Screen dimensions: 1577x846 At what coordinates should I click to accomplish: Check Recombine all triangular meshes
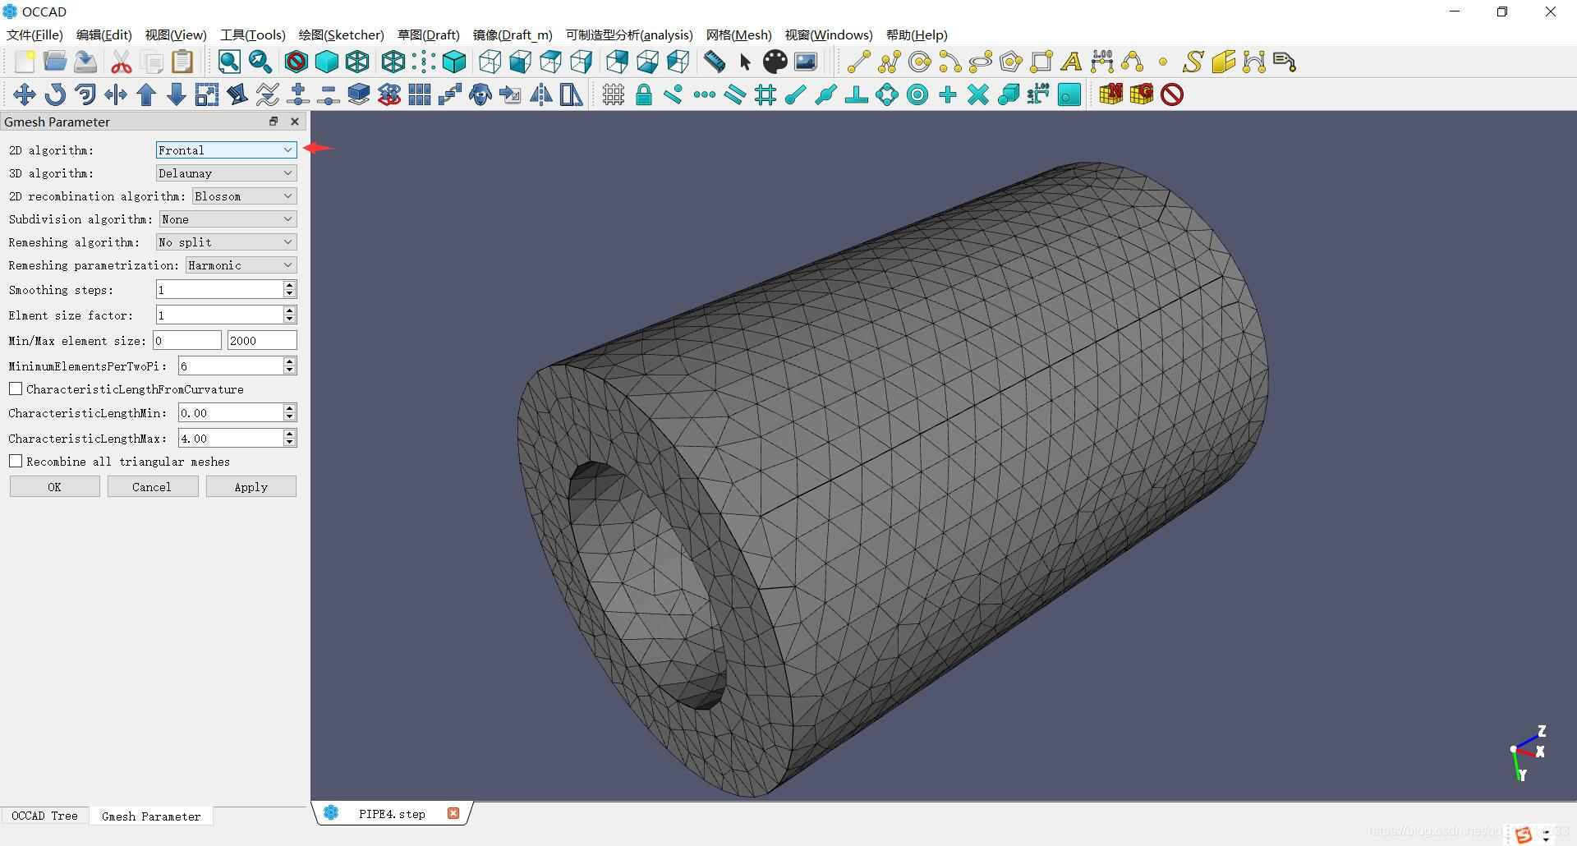(x=16, y=461)
